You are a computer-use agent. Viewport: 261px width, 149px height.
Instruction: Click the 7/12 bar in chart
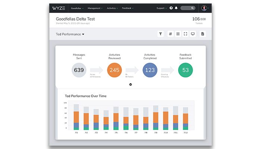point(185,118)
